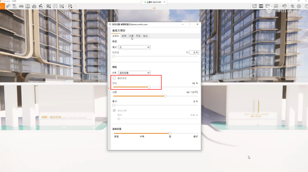Click the 自定义预设 preset title
308x172 pixels.
[x=119, y=30]
